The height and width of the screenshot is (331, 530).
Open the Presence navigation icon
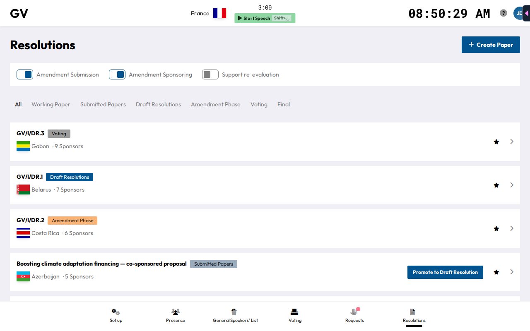tap(176, 312)
